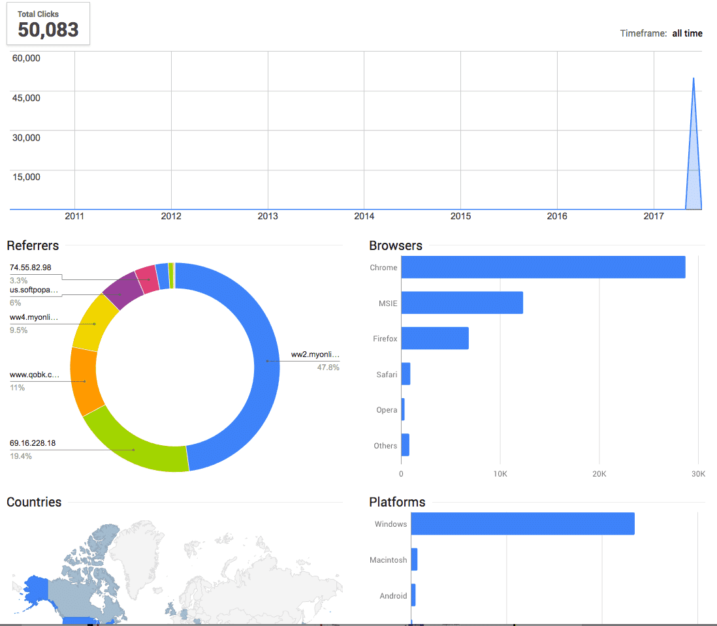Click the yellow ww4.myonli… donut segment
717x626 pixels.
(x=94, y=324)
